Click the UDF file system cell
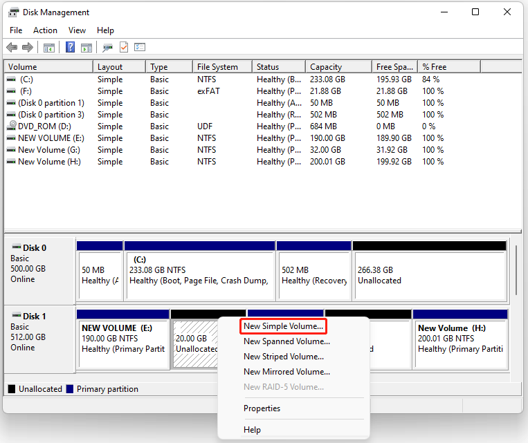Viewport: 528px width, 443px height. 205,126
